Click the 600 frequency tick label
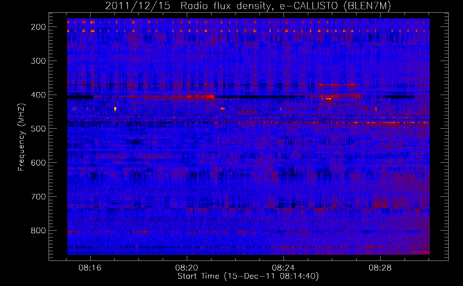This screenshot has height=286, width=463. pyautogui.click(x=38, y=163)
